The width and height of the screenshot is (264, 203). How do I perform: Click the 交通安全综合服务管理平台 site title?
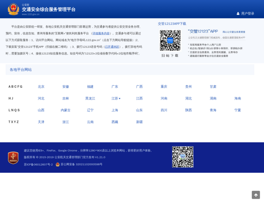(x=48, y=9)
